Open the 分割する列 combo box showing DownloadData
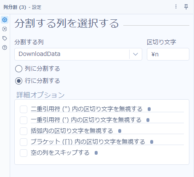This screenshot has width=194, height=177. pos(78,54)
